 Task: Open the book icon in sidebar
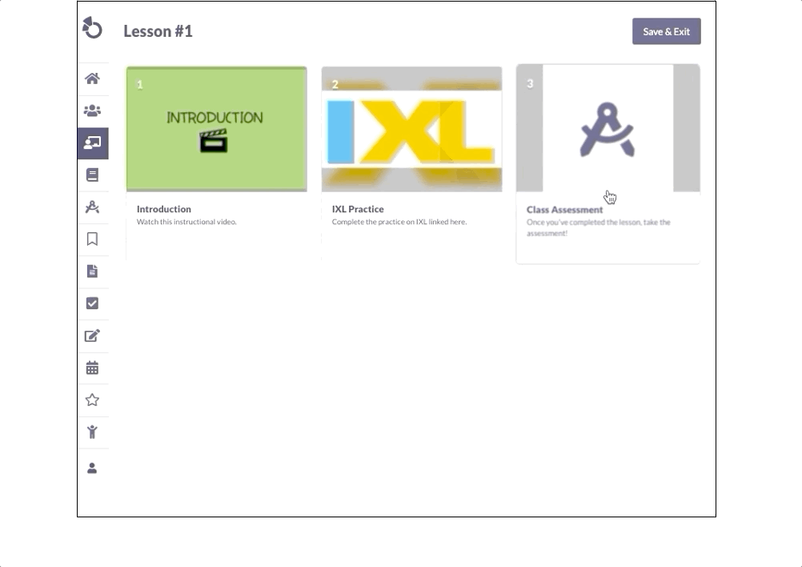(92, 175)
